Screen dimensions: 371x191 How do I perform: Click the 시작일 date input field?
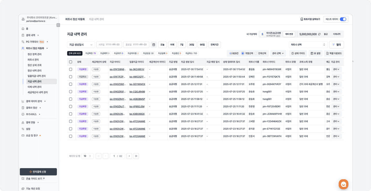tap(109, 45)
